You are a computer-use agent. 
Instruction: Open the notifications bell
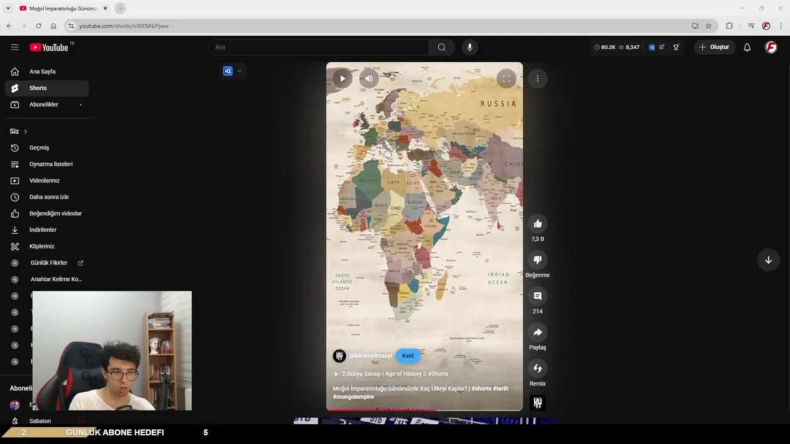[x=747, y=47]
